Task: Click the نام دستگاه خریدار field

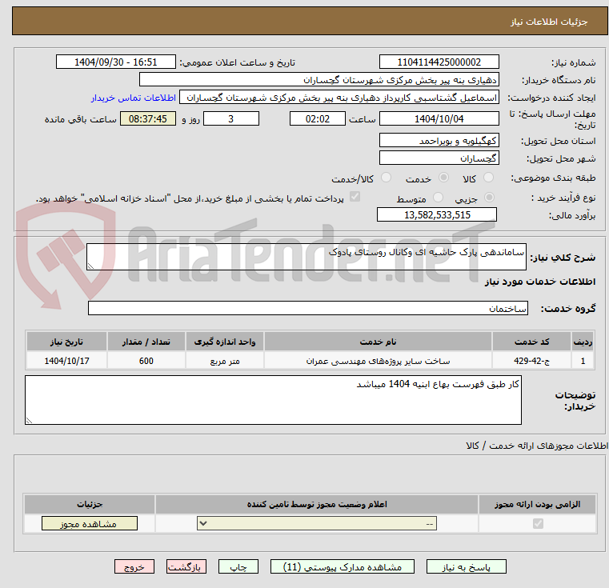Action: 319,80
